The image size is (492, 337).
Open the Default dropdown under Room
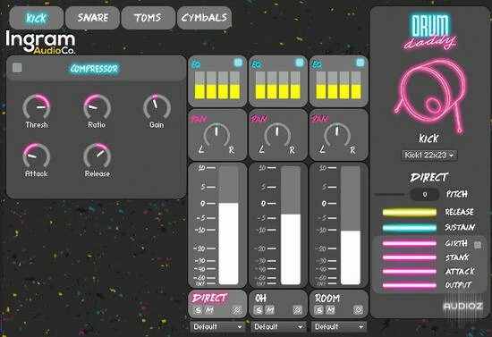(x=338, y=326)
